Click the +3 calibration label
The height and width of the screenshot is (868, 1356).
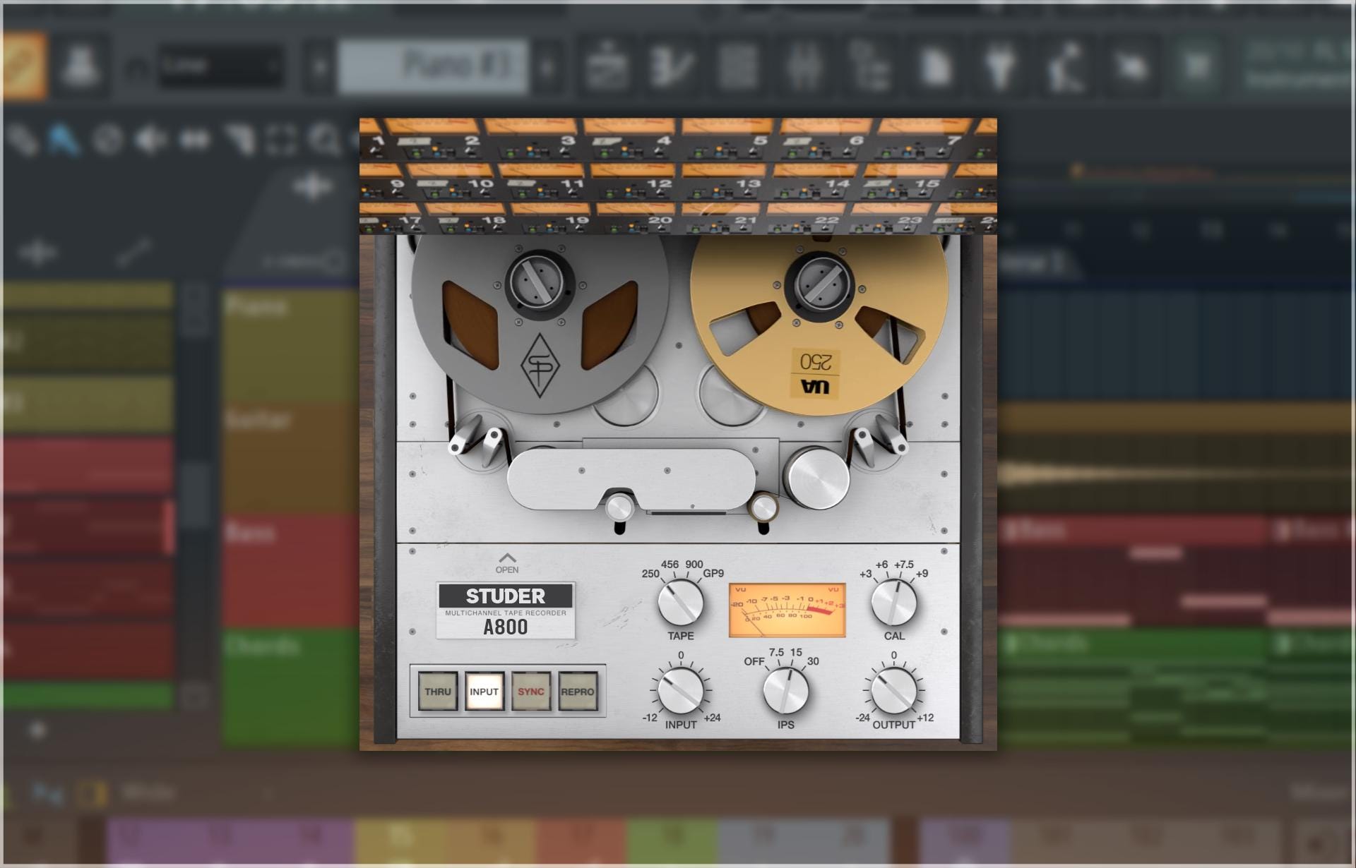click(x=865, y=574)
